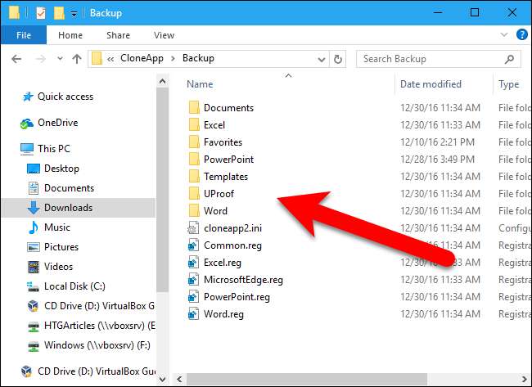Select the MicrosoftEdge.reg file icon
532x387 pixels.
pyautogui.click(x=193, y=280)
